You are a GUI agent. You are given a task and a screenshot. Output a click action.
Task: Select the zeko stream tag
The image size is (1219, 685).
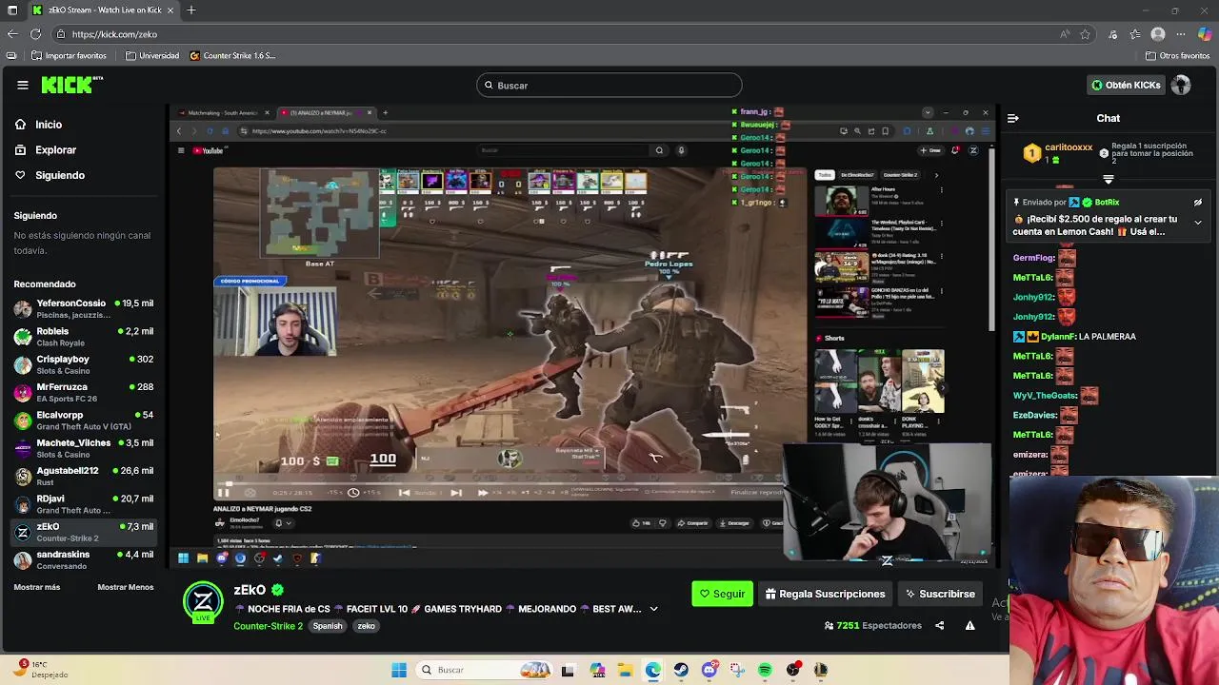(x=366, y=626)
